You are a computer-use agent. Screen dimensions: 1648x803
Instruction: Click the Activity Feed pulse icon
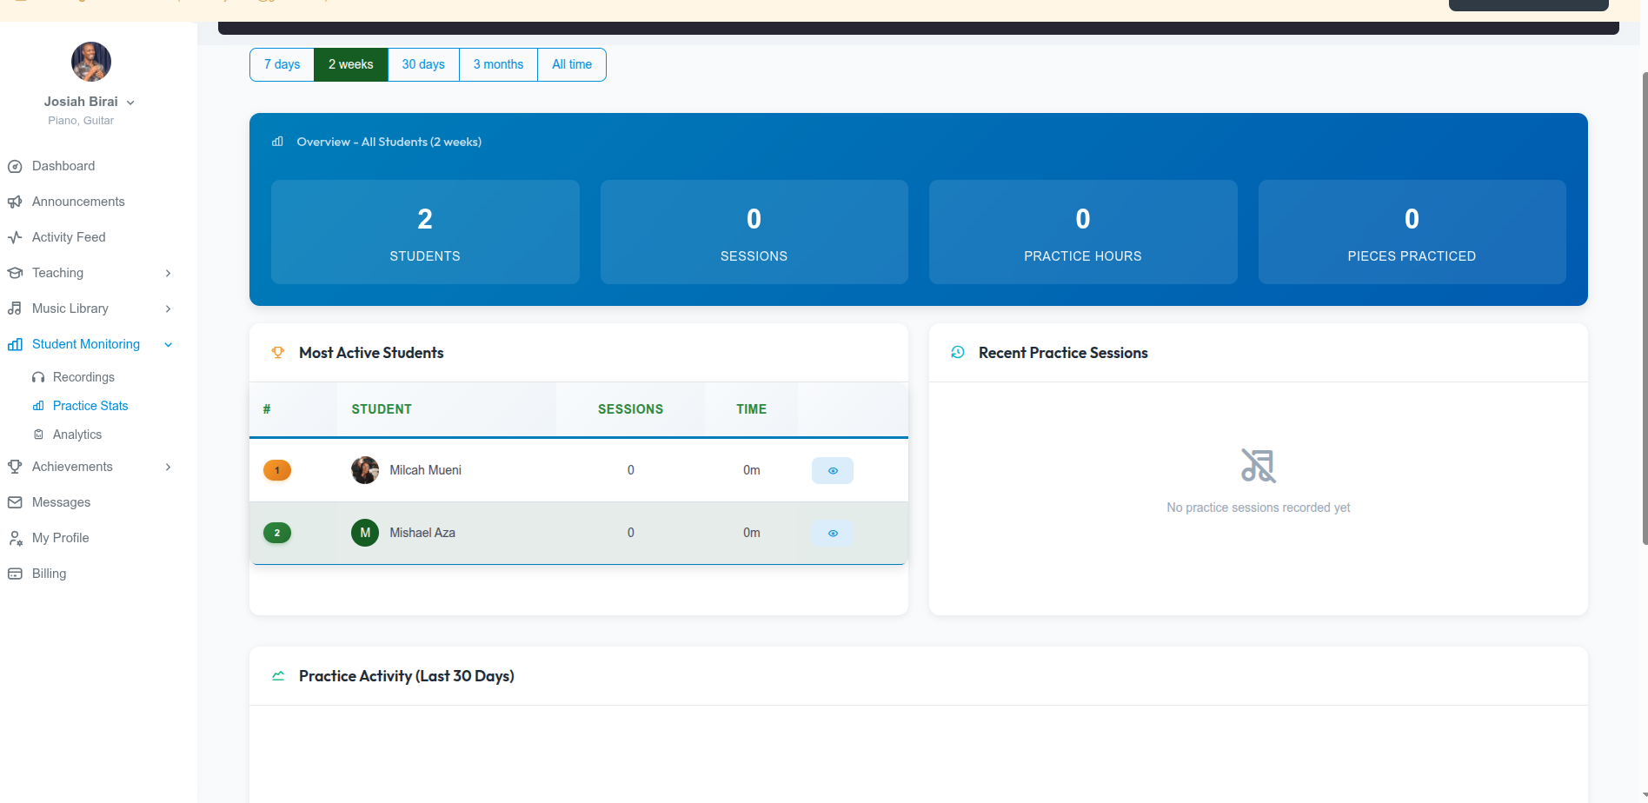(15, 237)
